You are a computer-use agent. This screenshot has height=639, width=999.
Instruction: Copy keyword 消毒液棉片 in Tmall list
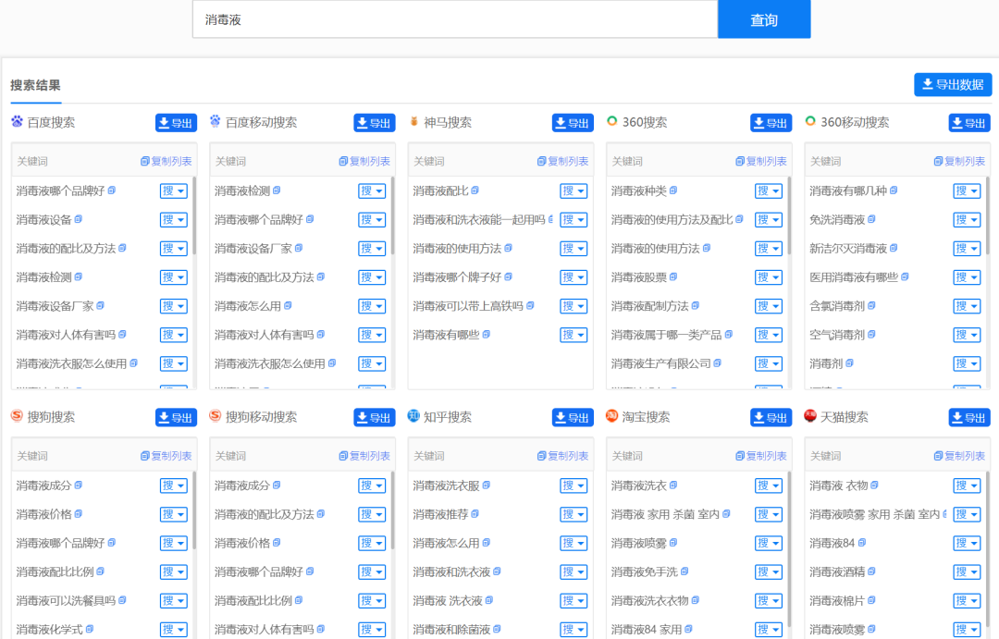pos(871,600)
